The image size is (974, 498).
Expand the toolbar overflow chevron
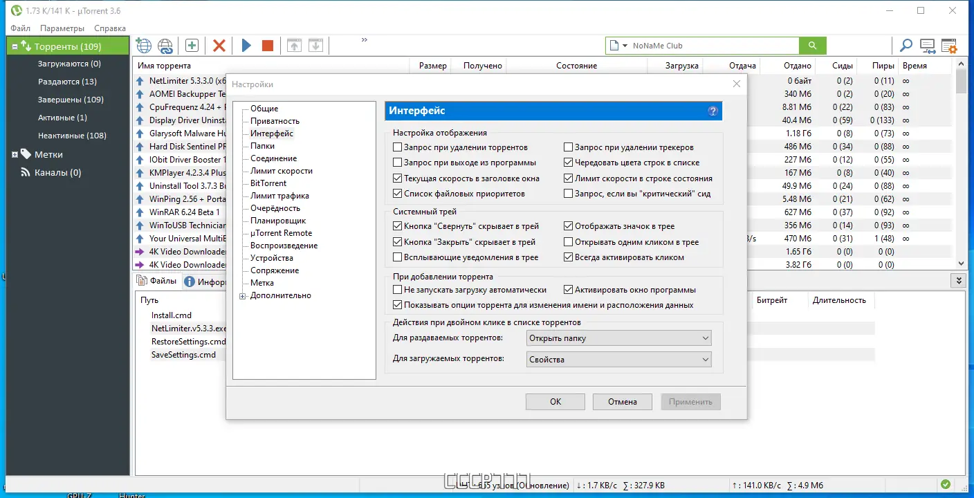point(365,40)
